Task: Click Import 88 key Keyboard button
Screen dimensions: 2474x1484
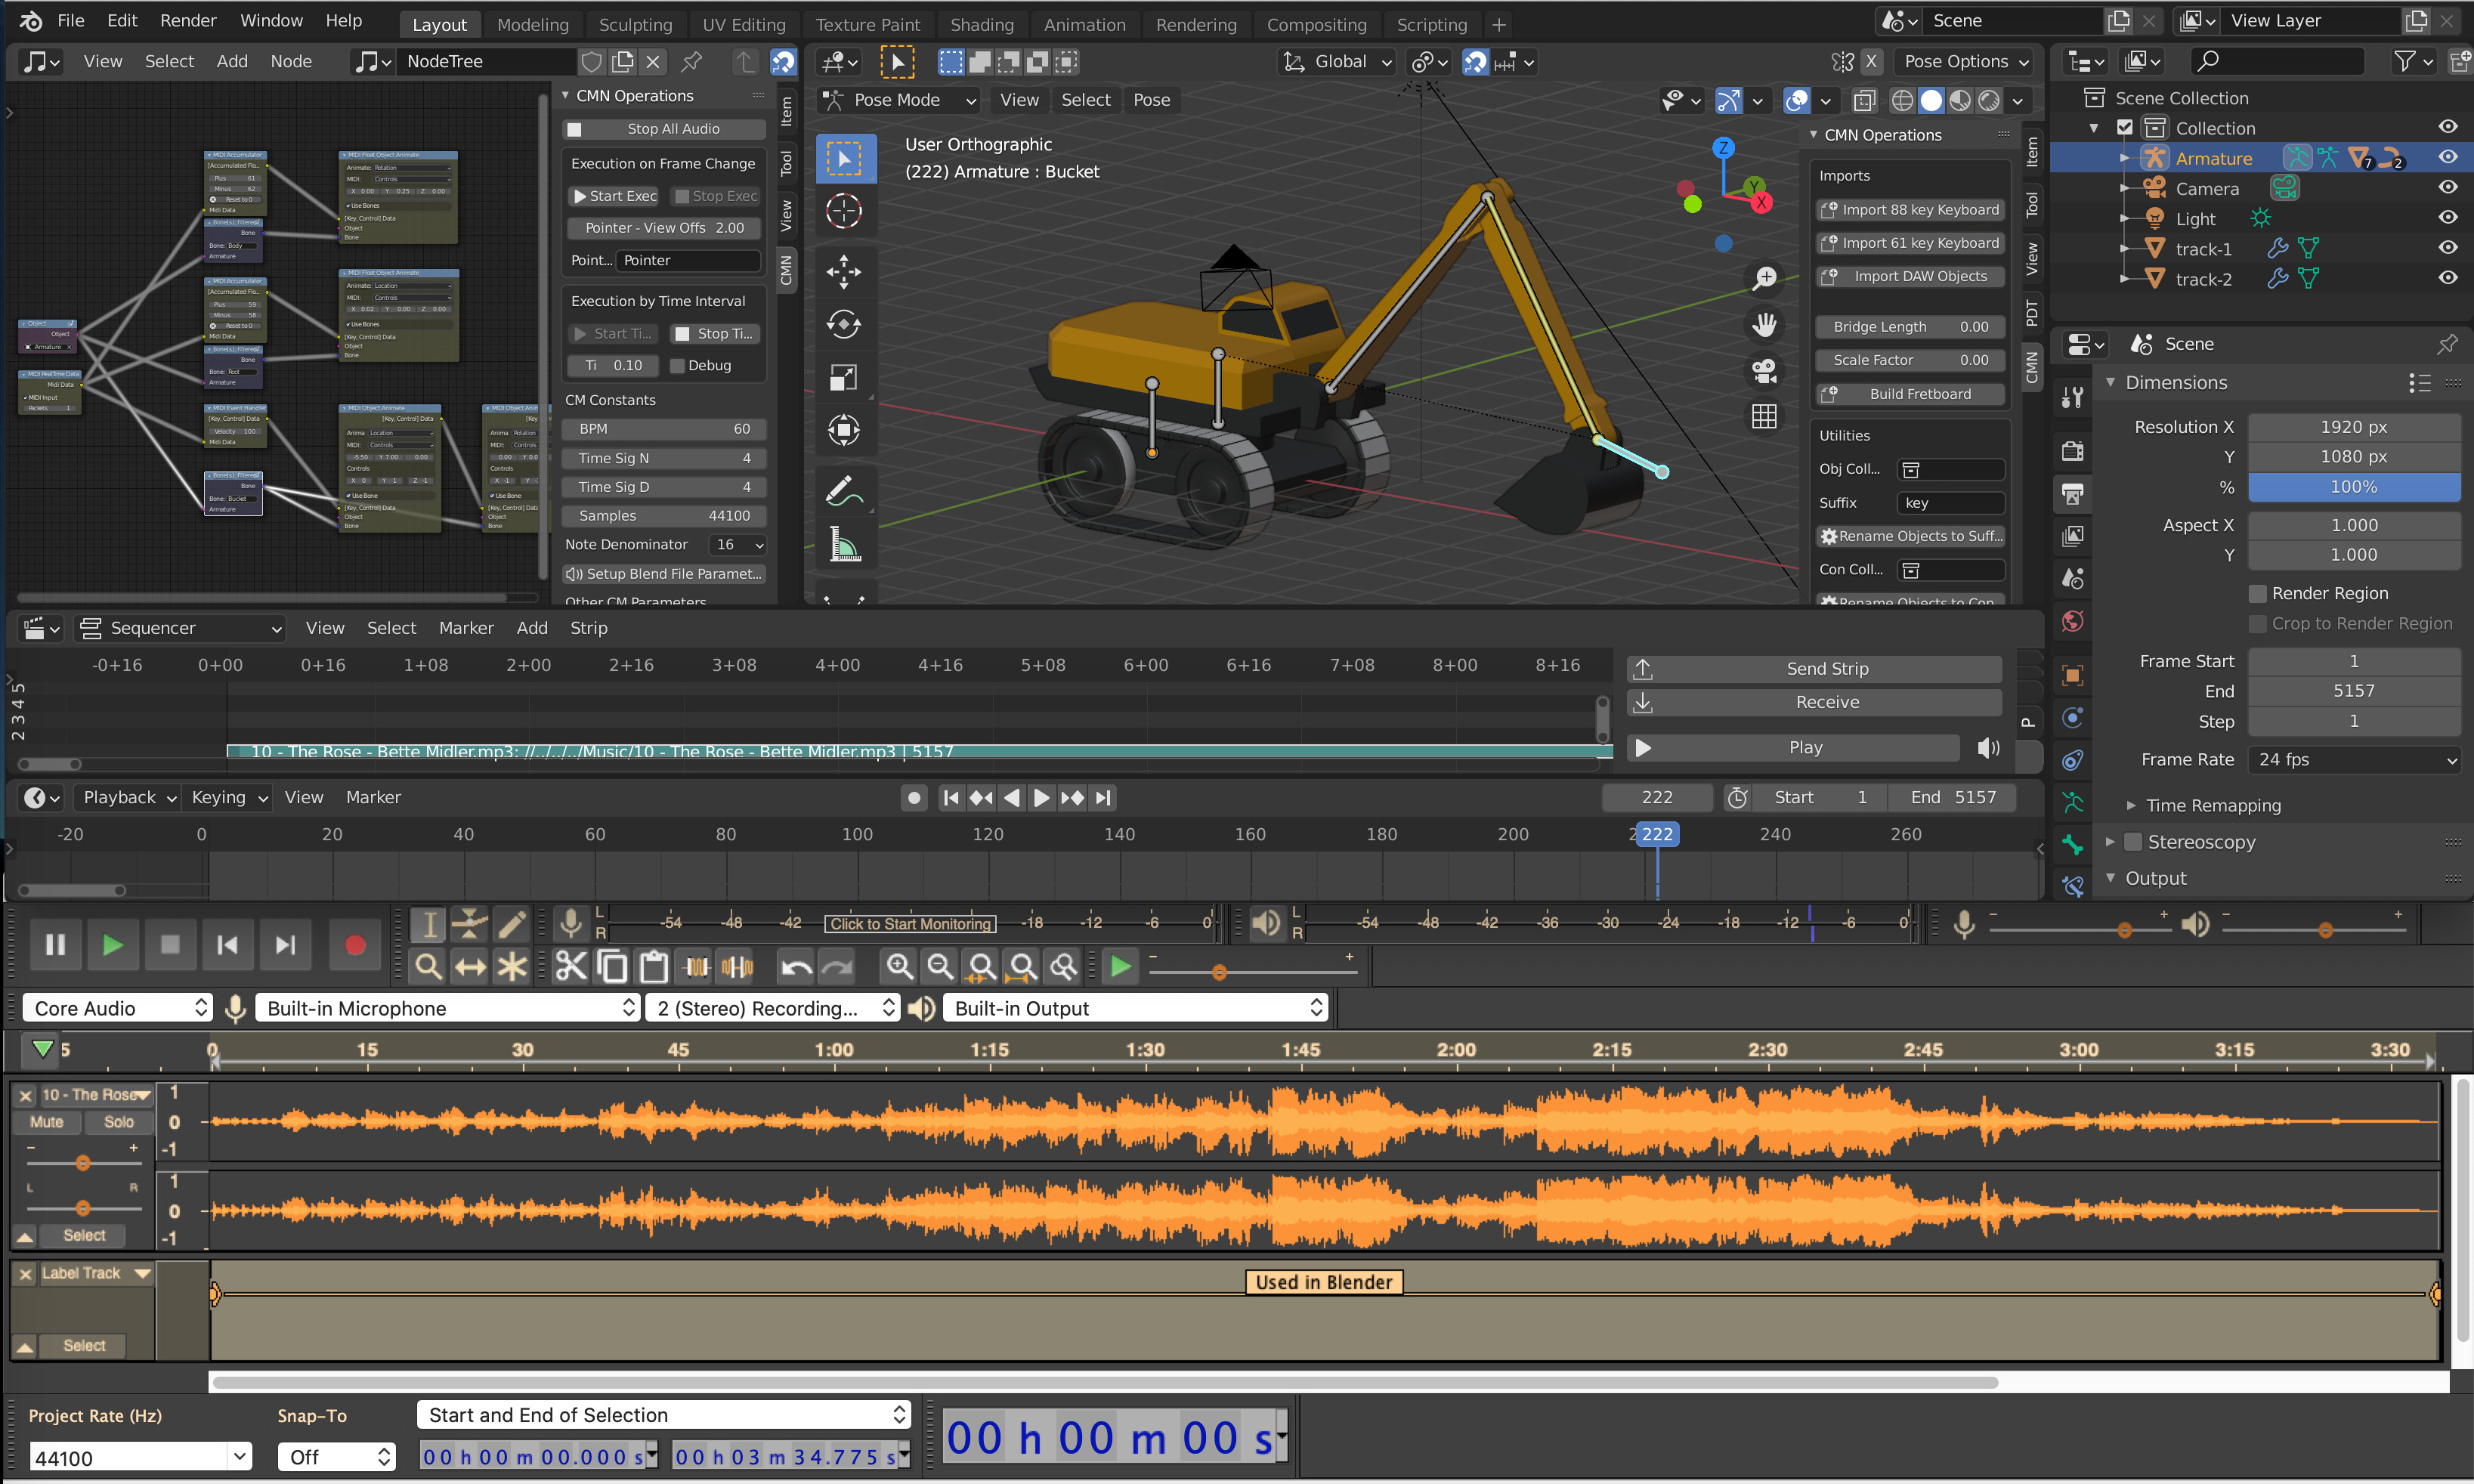Action: pyautogui.click(x=1910, y=210)
